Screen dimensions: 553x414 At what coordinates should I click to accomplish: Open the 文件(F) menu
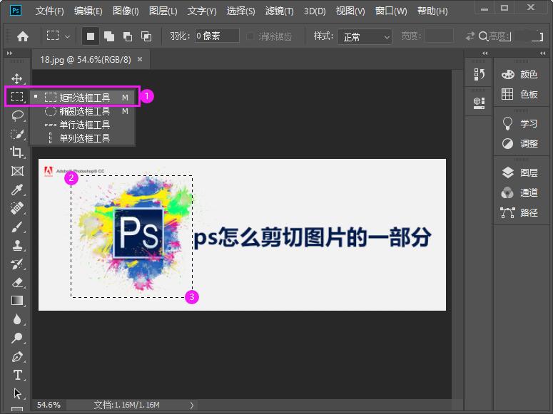[x=49, y=11]
